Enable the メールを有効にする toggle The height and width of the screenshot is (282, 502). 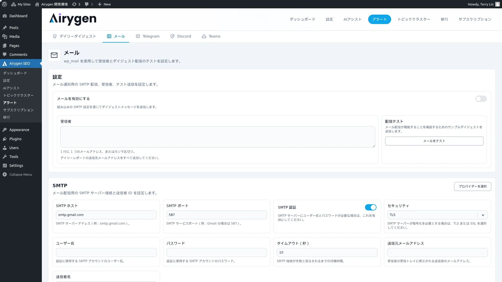[481, 99]
